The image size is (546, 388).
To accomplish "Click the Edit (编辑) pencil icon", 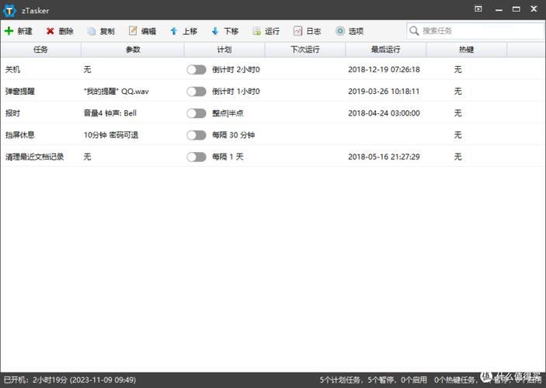I will [133, 31].
